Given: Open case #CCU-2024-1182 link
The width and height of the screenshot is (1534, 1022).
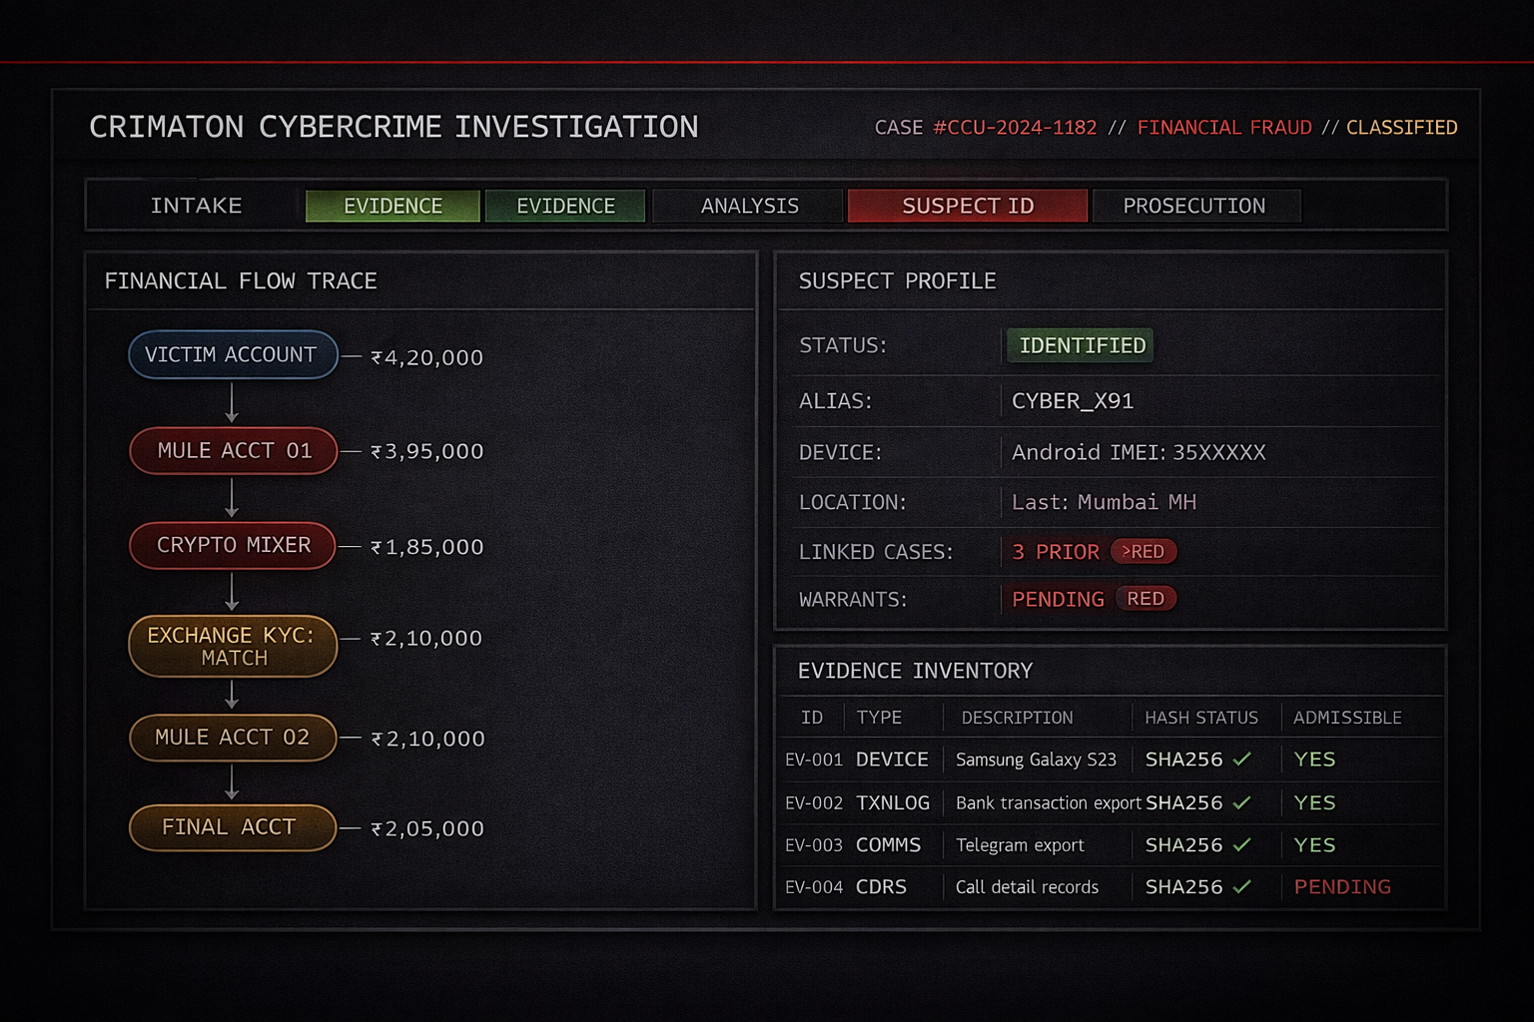Looking at the screenshot, I should coord(1015,127).
